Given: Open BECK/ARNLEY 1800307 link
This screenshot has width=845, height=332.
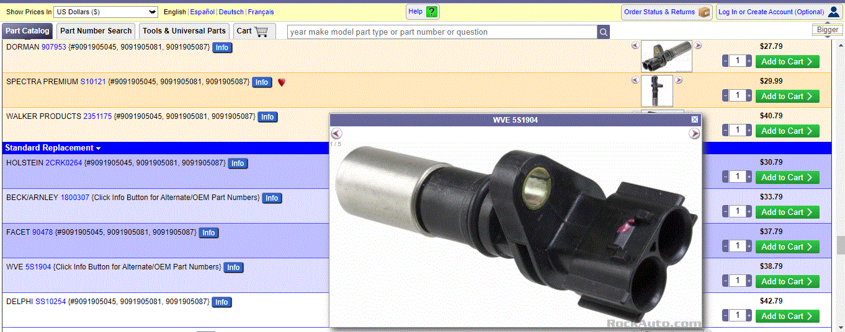Looking at the screenshot, I should [74, 197].
